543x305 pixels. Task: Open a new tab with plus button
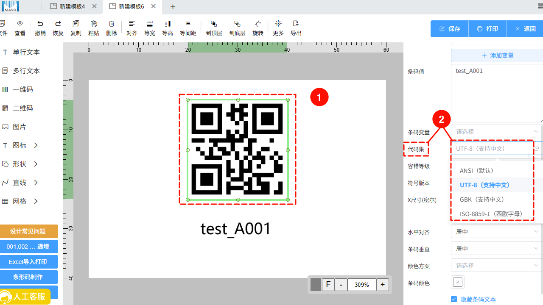tap(173, 7)
